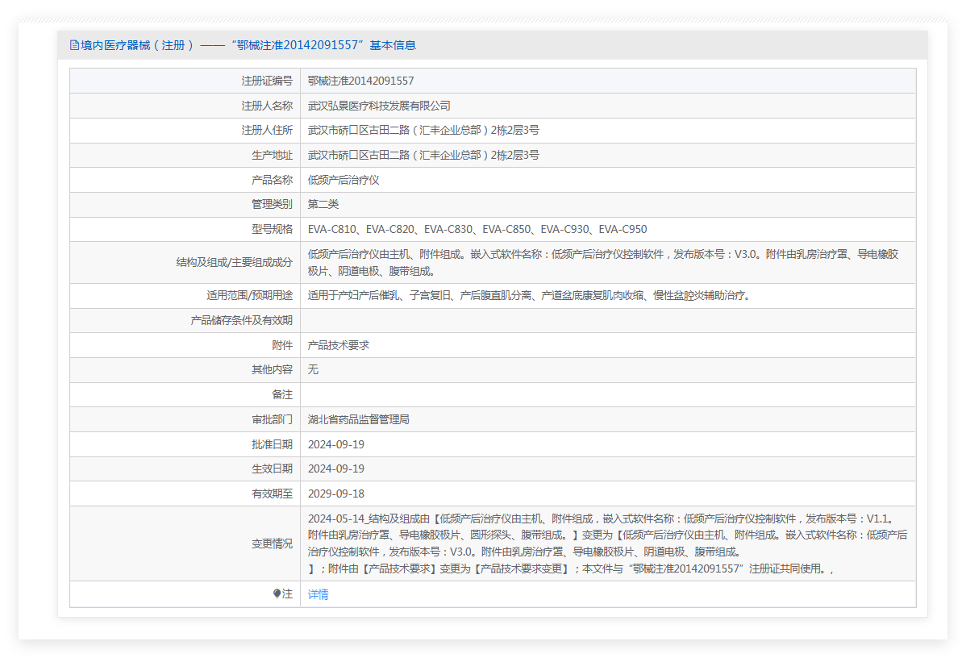Click the 变更情况 row label

pos(272,543)
